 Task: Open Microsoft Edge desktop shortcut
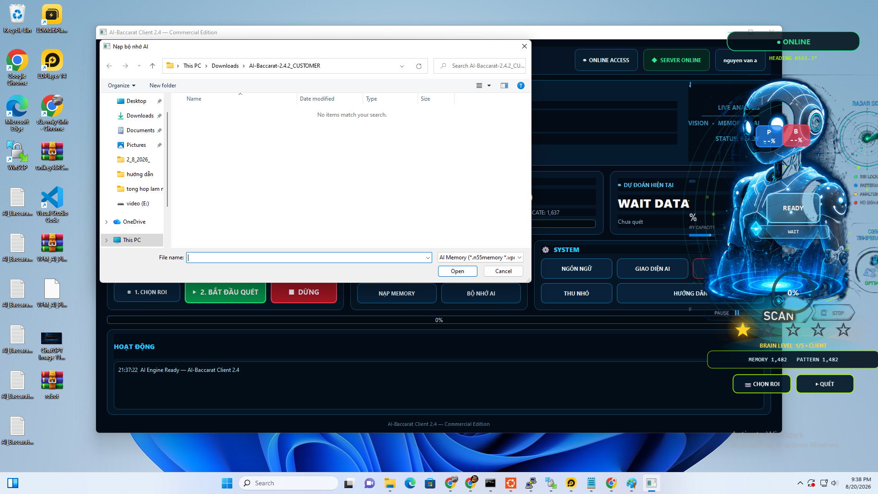click(x=17, y=113)
